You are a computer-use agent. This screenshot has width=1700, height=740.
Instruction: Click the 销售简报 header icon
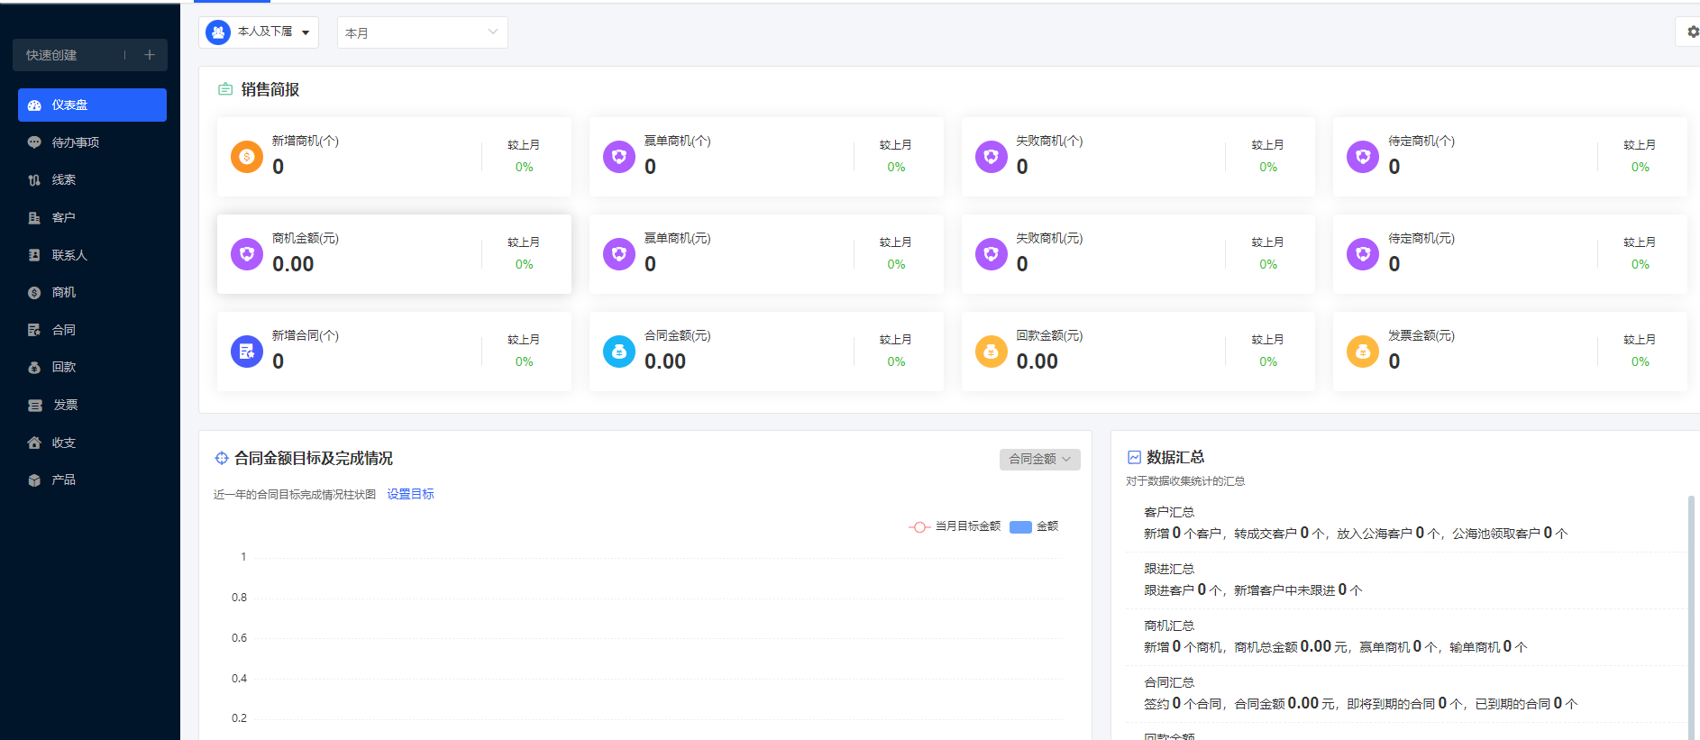[225, 89]
